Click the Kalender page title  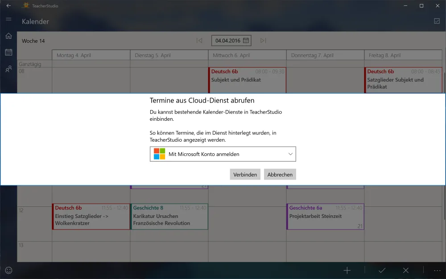pos(35,21)
